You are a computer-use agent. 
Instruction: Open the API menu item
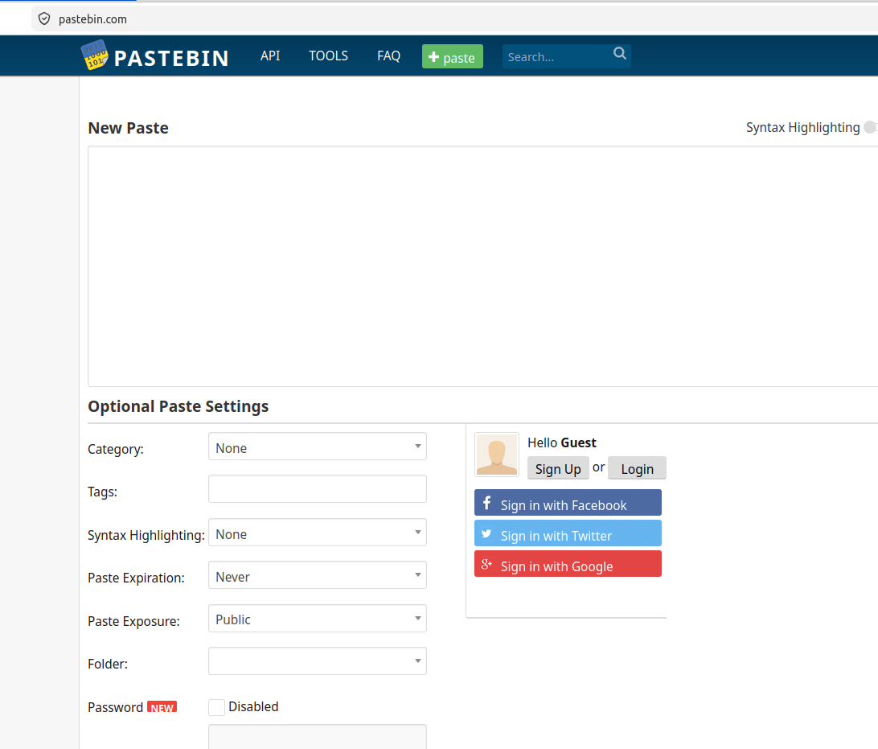click(x=270, y=56)
